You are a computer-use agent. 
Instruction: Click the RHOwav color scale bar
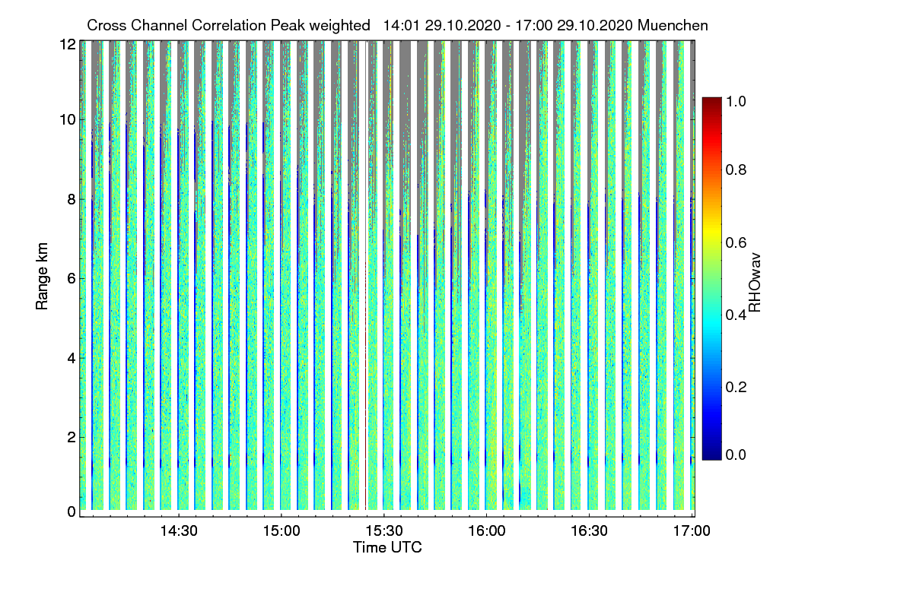click(711, 278)
